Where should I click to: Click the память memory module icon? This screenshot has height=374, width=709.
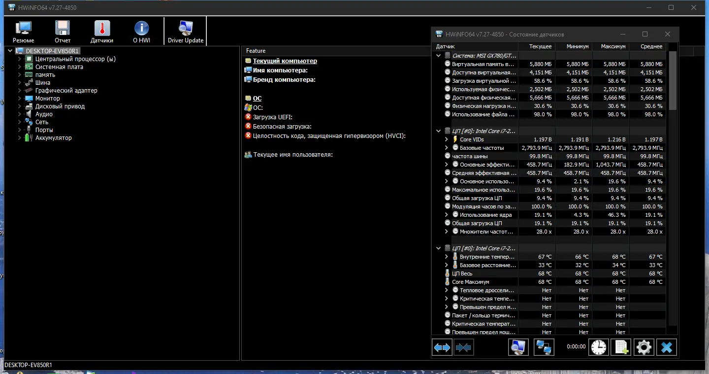coord(29,75)
